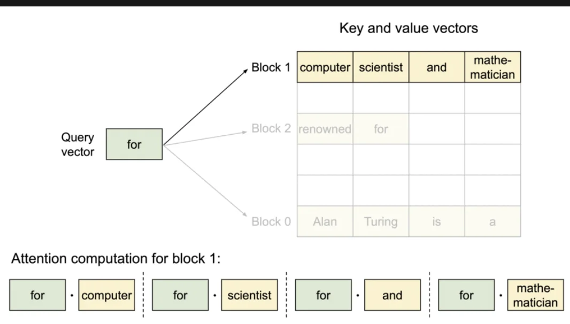Select the faded "renowned" cell in Block 2
570x324 pixels.
(325, 129)
